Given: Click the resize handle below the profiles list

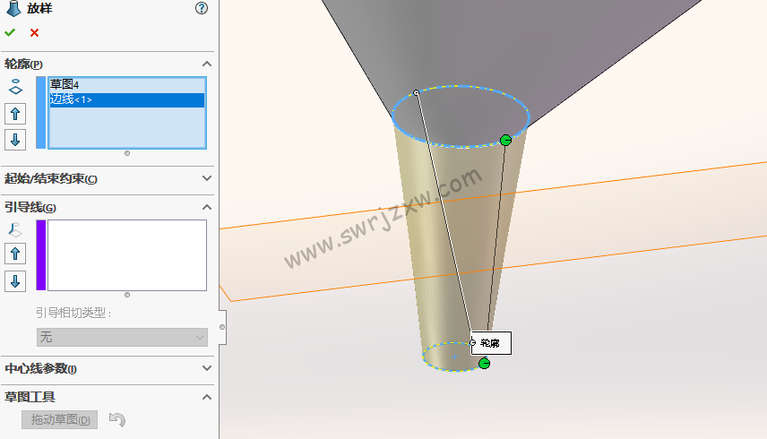Looking at the screenshot, I should click(127, 153).
